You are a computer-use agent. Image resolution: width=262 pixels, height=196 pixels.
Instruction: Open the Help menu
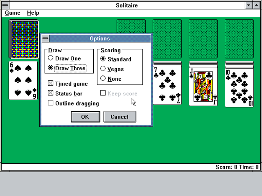(x=33, y=13)
